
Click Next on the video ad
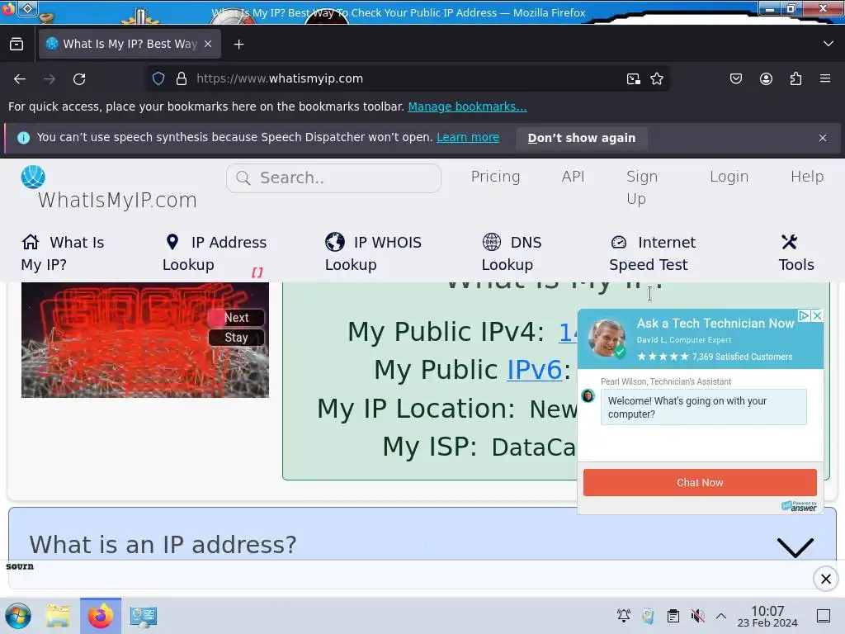pyautogui.click(x=236, y=318)
